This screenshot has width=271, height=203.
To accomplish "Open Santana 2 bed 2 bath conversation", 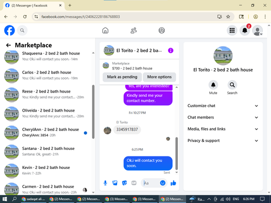I will point(47,152).
